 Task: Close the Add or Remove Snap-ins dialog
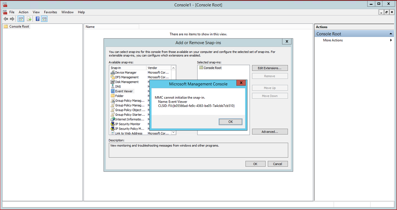point(286,41)
